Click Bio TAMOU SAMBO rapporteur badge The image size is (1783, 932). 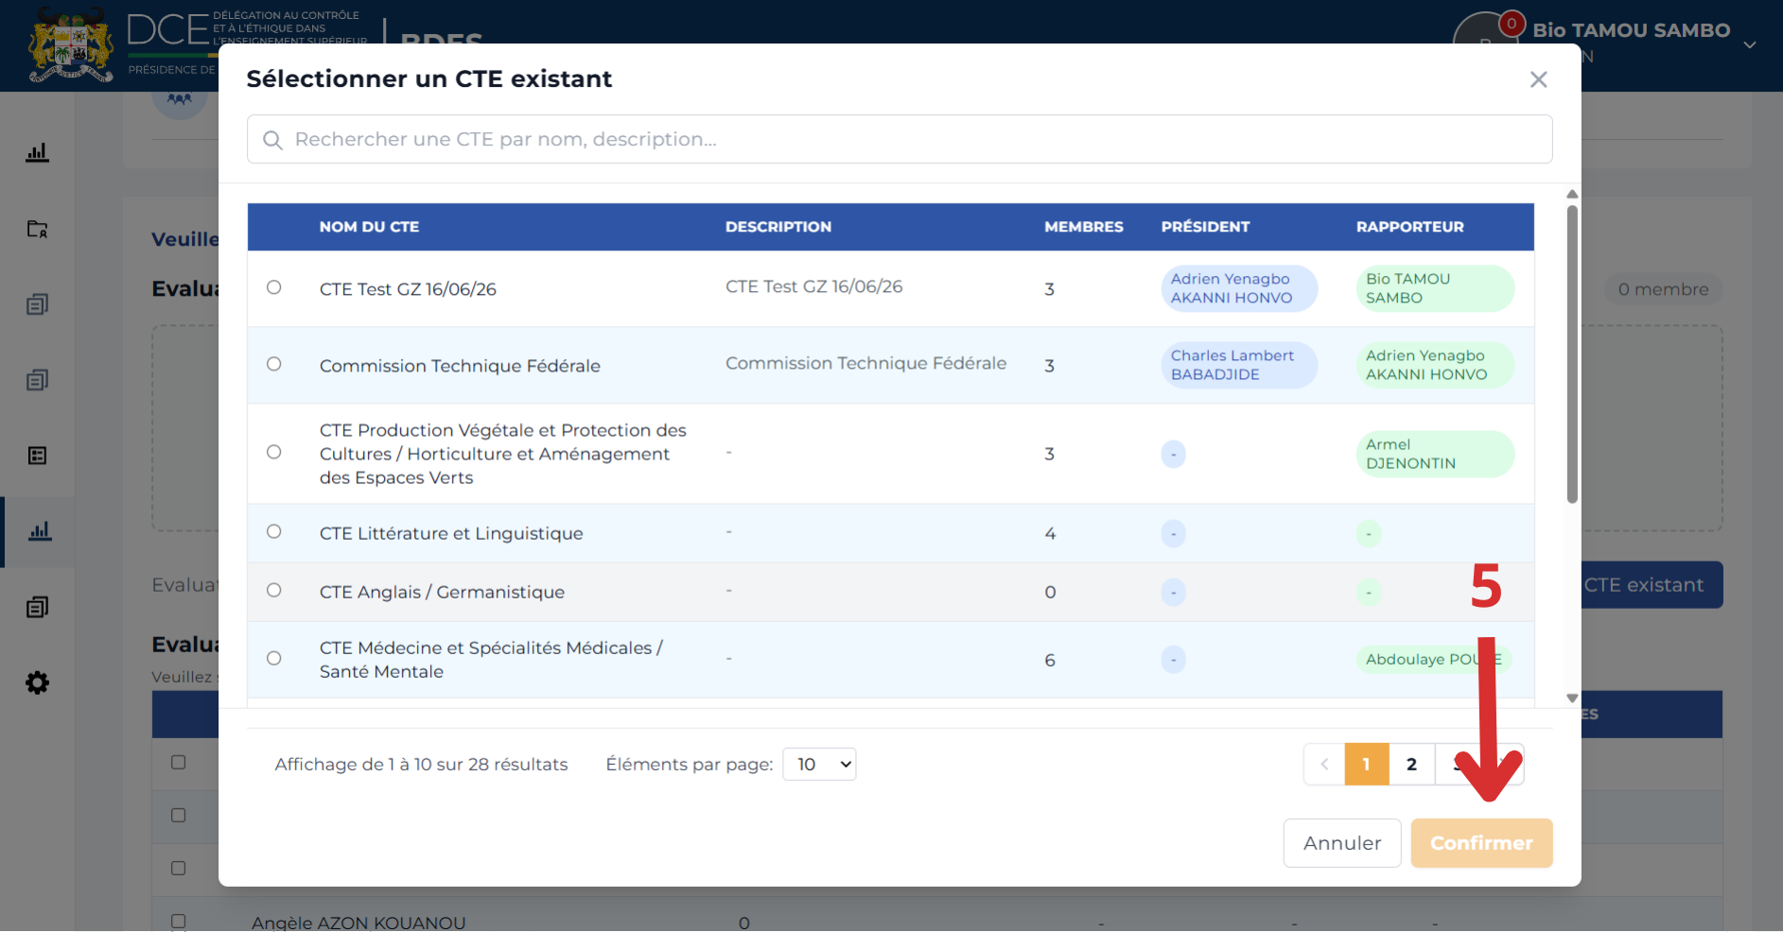click(x=1434, y=288)
